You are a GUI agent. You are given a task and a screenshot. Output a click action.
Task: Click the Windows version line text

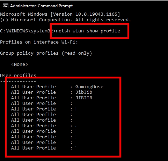click(60, 14)
